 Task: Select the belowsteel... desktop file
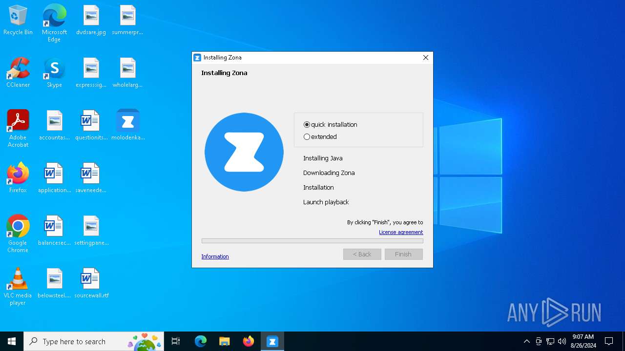click(x=54, y=284)
